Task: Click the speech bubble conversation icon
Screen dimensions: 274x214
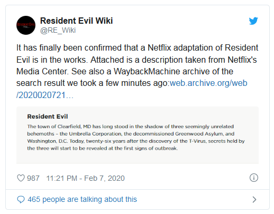Action: 21,200
